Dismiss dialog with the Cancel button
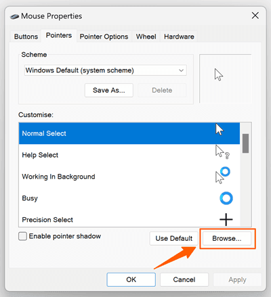 tap(184, 279)
